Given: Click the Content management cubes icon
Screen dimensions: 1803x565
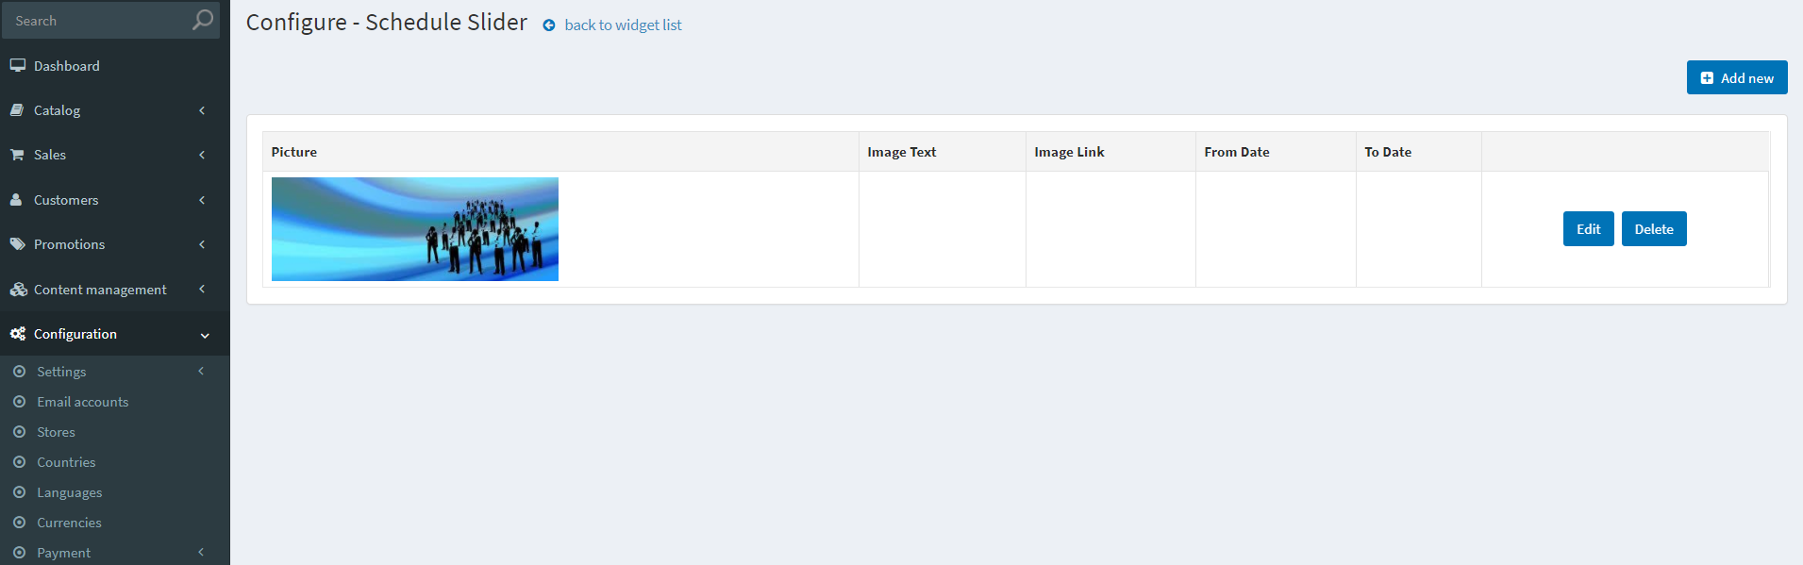Looking at the screenshot, I should point(18,290).
